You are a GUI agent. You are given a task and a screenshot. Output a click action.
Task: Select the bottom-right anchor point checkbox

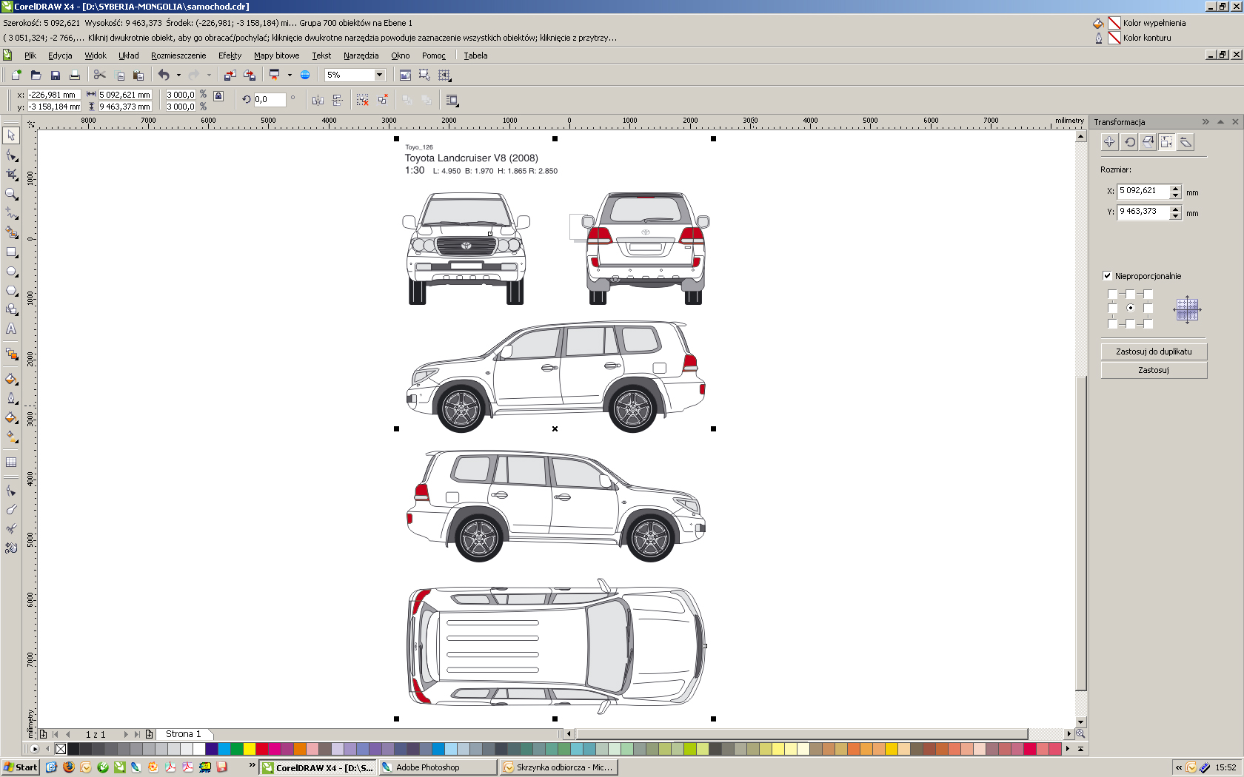coord(1148,323)
